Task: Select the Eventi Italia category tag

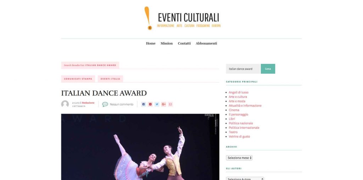Action: tap(111, 79)
